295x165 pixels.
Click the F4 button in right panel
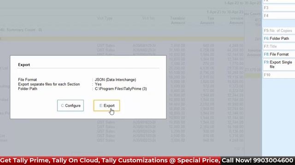click(x=279, y=16)
